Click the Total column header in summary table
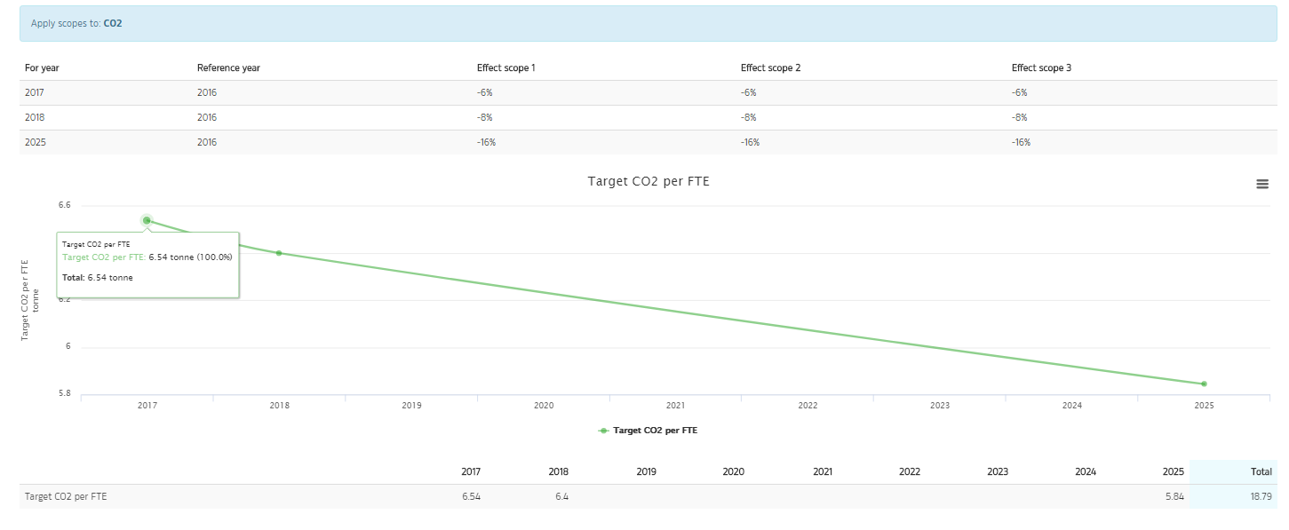 1261,471
